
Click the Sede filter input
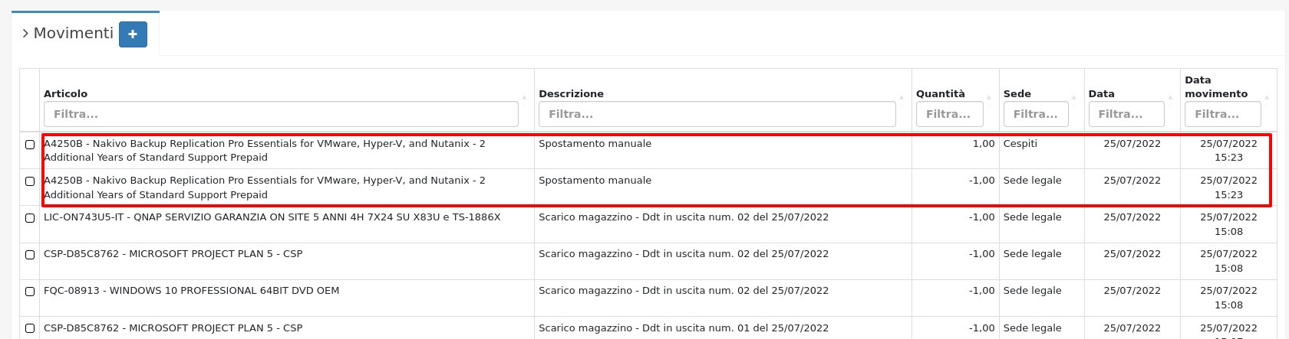[1036, 114]
